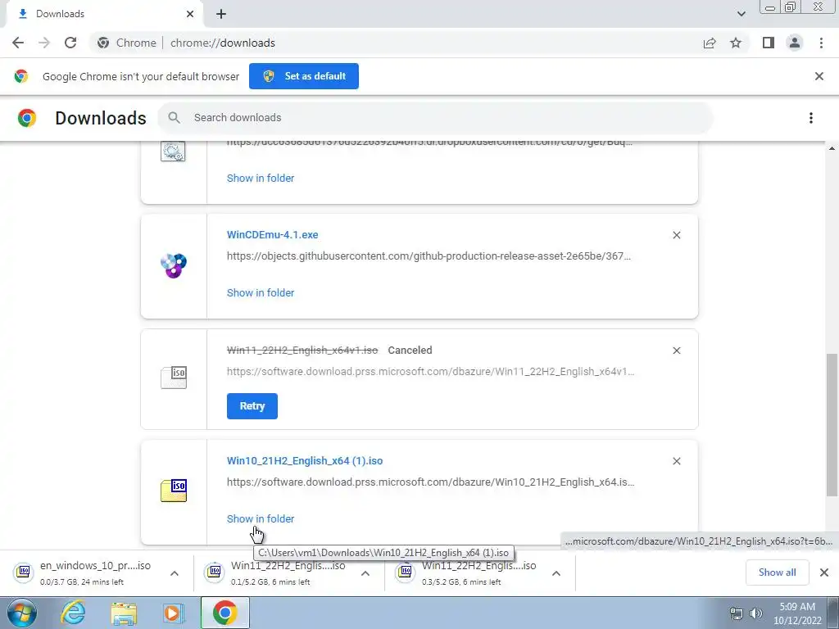This screenshot has width=839, height=629.
Task: Open the WinCDEmu-4.1.exe file link
Action: click(272, 235)
